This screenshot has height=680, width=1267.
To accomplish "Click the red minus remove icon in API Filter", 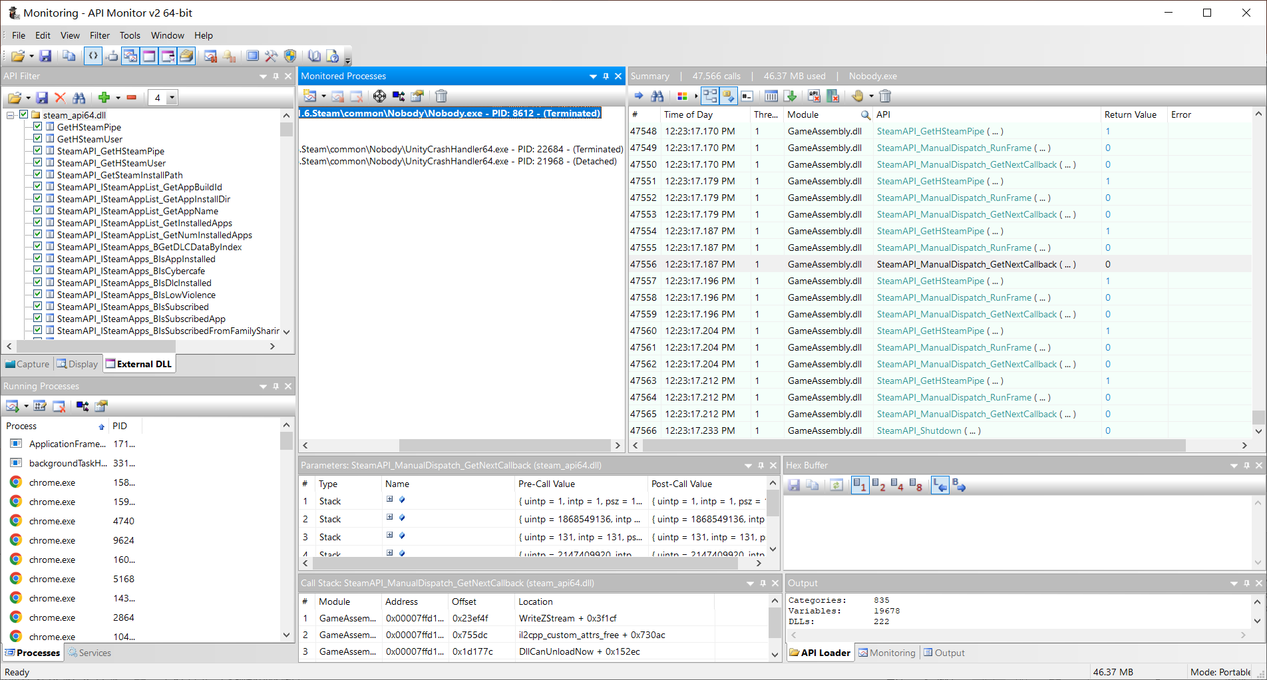I will point(132,98).
